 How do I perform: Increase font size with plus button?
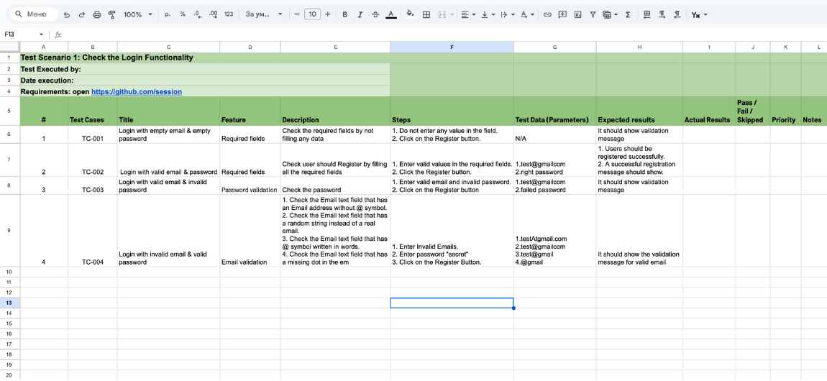click(327, 15)
